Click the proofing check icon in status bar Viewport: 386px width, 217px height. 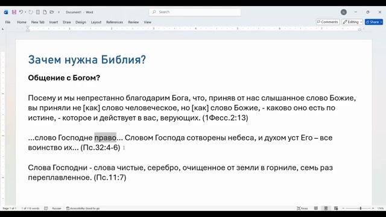tap(46, 209)
